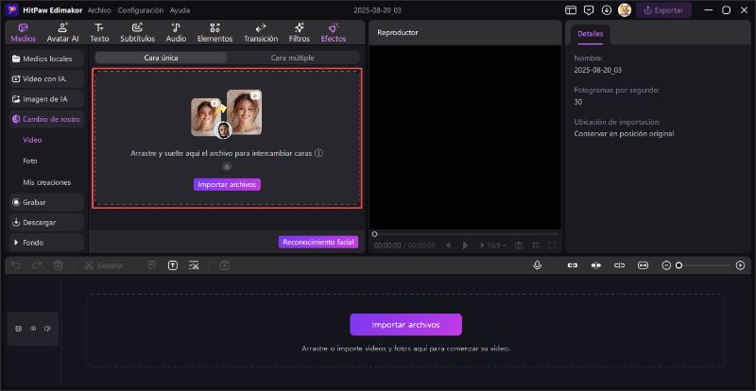Click the player progress bar handle
Viewport: 756px width, 391px height.
374,234
